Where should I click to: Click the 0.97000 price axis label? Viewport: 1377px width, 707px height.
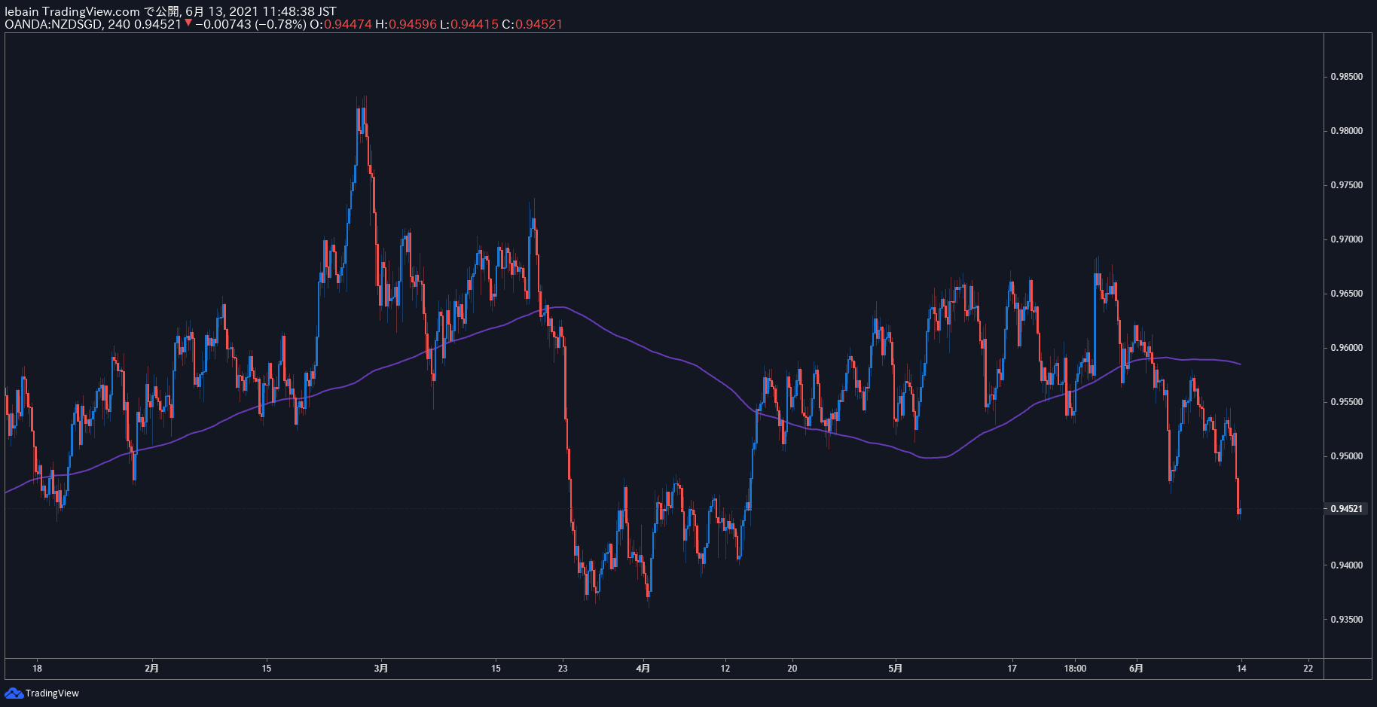click(1346, 239)
